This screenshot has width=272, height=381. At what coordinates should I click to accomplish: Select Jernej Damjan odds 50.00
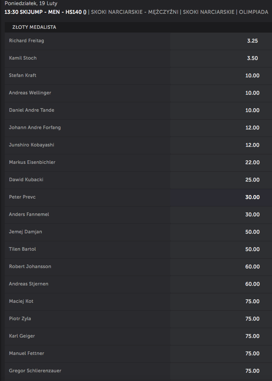coord(221,232)
